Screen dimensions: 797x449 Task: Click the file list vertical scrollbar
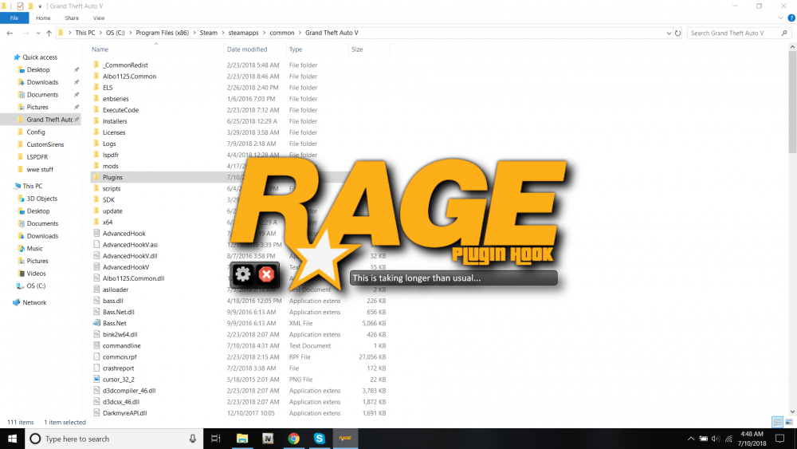click(792, 102)
